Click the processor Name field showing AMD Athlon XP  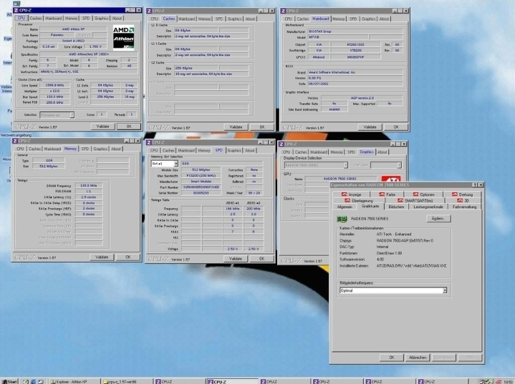[73, 29]
